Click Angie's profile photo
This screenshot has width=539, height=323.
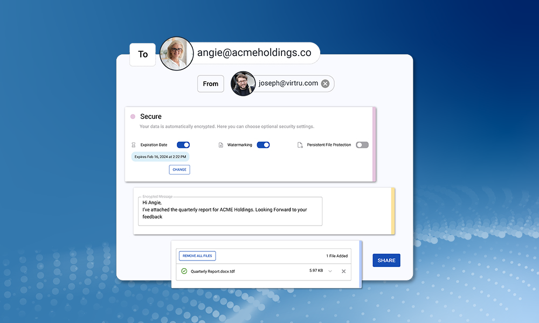[x=176, y=53]
